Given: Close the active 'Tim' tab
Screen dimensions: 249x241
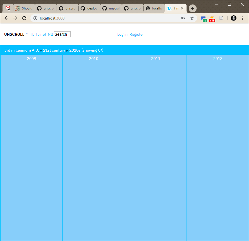Looking at the screenshot, I should pos(182,8).
